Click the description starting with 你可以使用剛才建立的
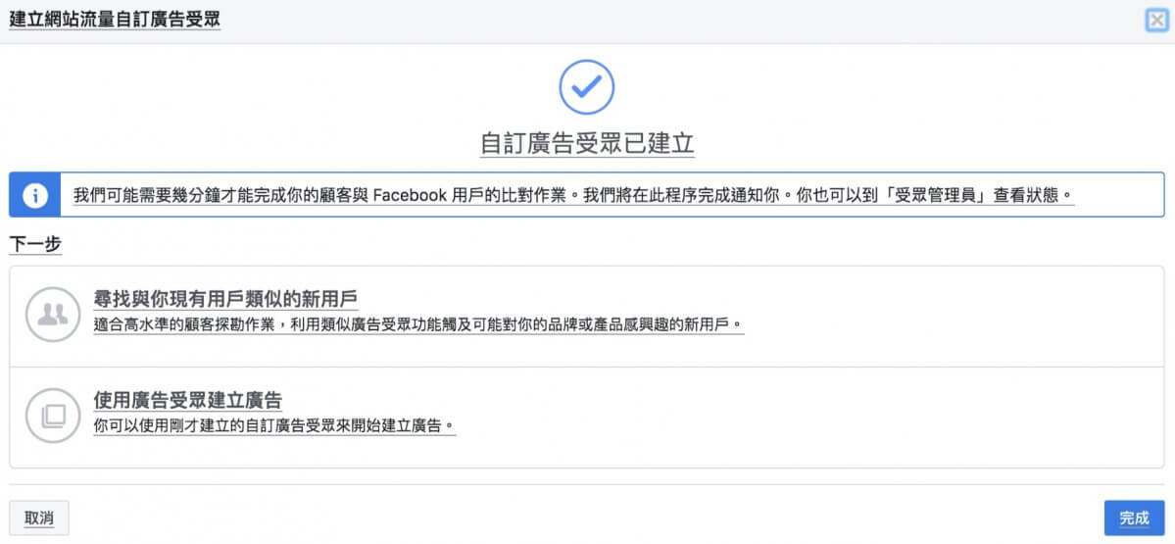The height and width of the screenshot is (544, 1175). (274, 425)
